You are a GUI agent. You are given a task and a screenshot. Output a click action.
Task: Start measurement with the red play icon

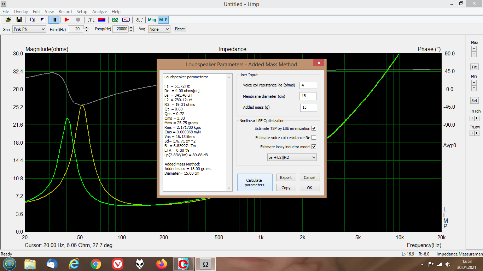67,20
